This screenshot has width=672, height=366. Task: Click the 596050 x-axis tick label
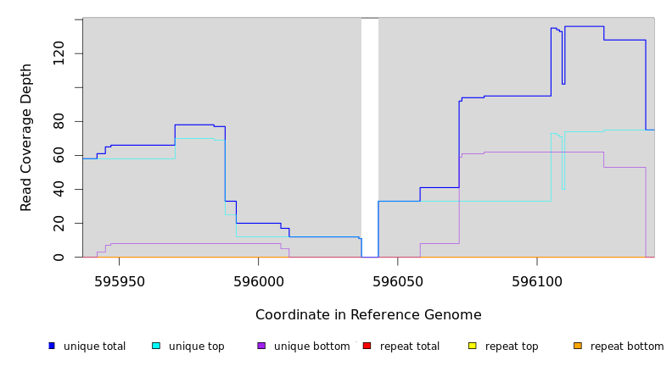click(398, 280)
